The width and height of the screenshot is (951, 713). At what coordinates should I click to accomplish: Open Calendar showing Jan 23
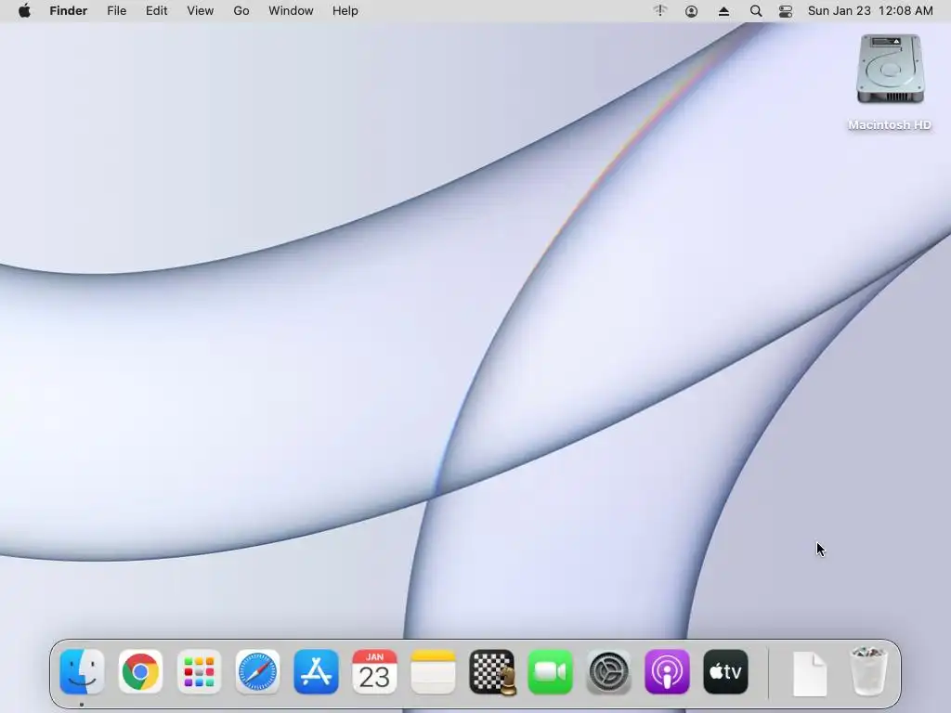pos(374,672)
